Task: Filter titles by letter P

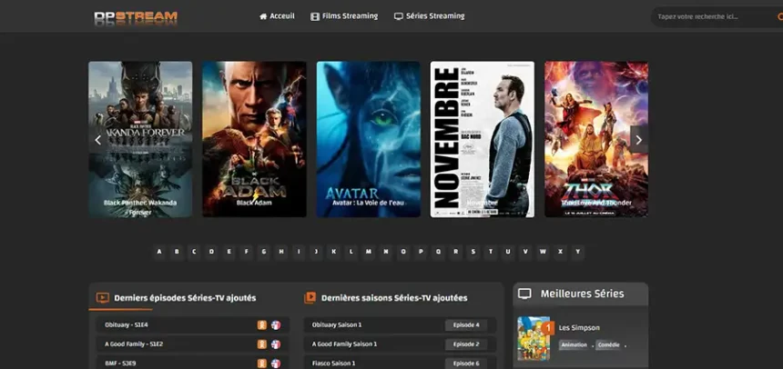Action: [x=421, y=252]
